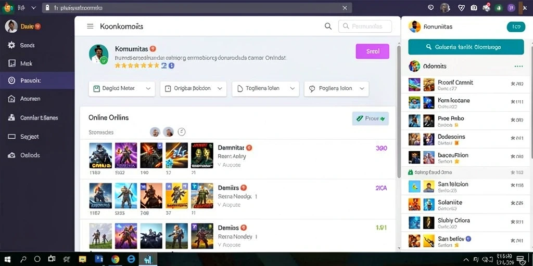Select Canniar Eames in the sidebar
Image resolution: width=533 pixels, height=266 pixels.
click(37, 118)
